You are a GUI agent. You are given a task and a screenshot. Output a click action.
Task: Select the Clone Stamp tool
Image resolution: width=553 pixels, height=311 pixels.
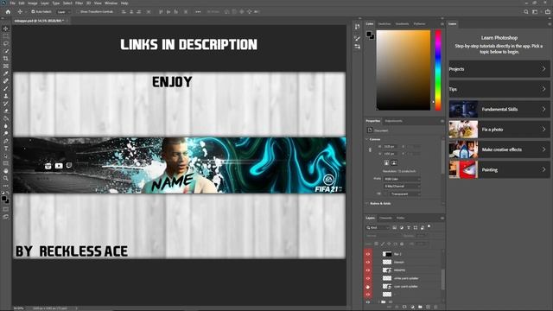point(6,96)
